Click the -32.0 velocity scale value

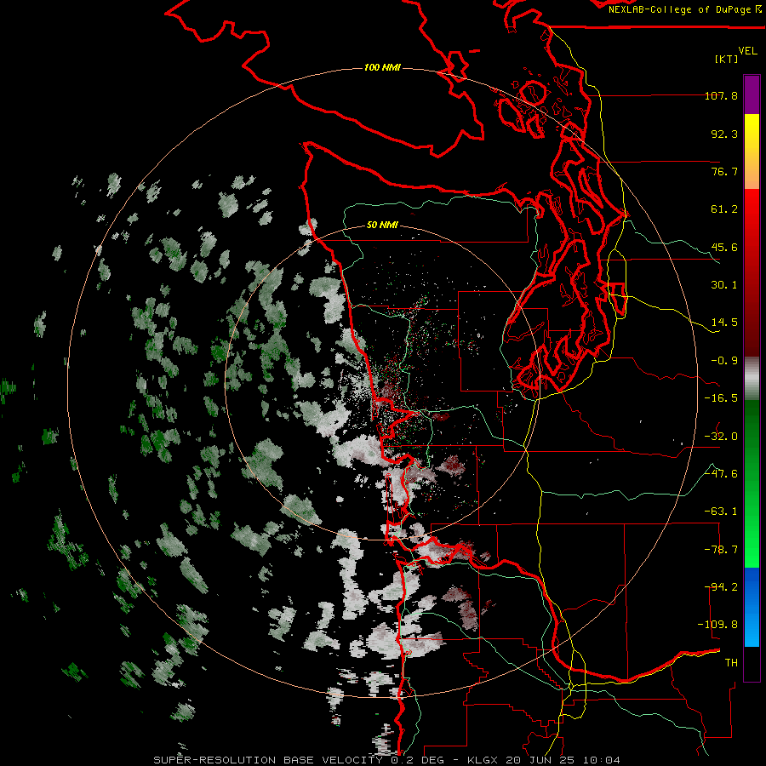[721, 437]
